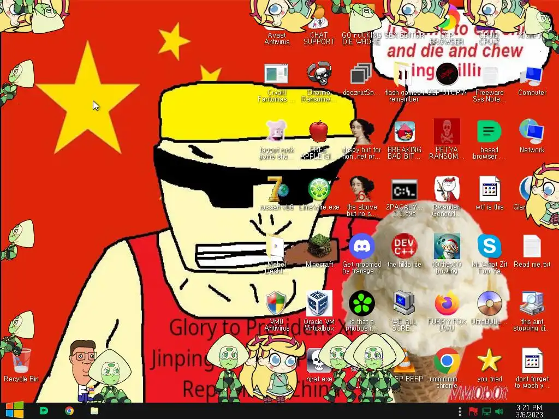Open the flash games I remember folder
Viewport: 559px width, 419px height.
pyautogui.click(x=404, y=82)
